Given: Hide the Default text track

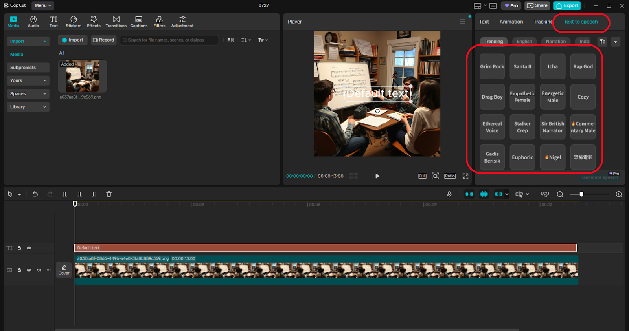Looking at the screenshot, I should click(29, 248).
